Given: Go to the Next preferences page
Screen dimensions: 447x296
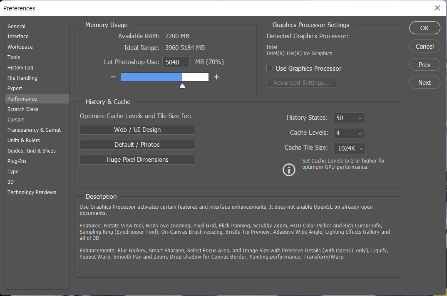Looking at the screenshot, I should [x=425, y=82].
